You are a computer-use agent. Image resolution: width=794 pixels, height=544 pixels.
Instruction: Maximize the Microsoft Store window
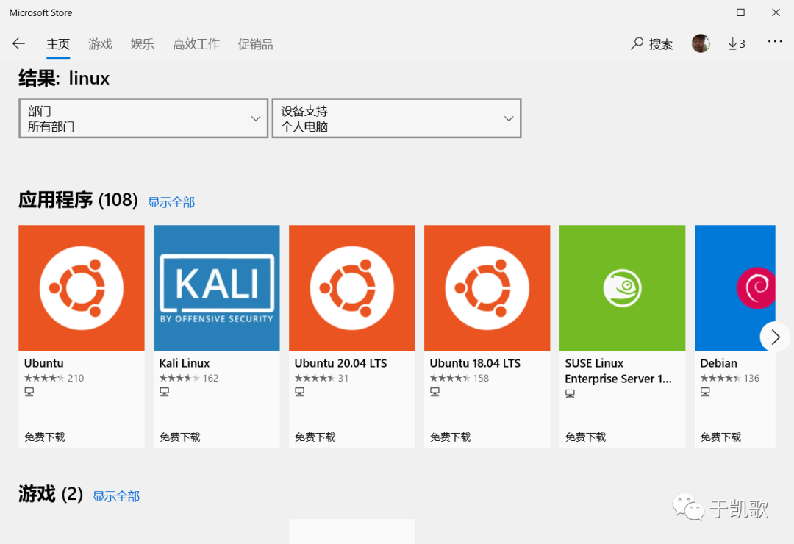coord(740,12)
